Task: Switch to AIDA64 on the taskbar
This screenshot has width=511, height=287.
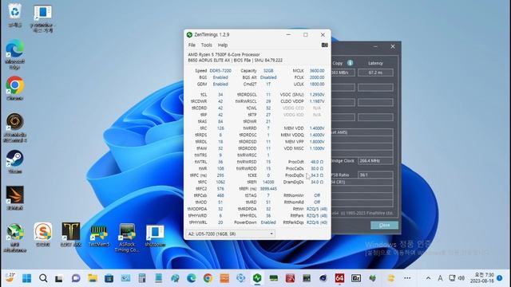Action: pyautogui.click(x=339, y=278)
